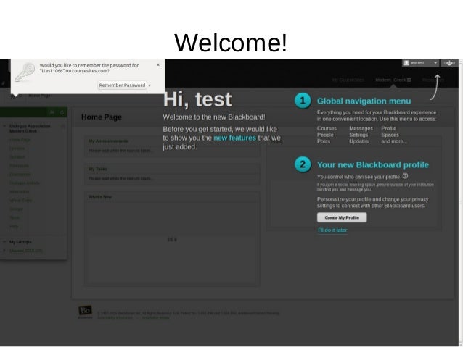Image resolution: width=463 pixels, height=347 pixels.
Task: Click the hide course menu icon
Action: (x=52, y=112)
